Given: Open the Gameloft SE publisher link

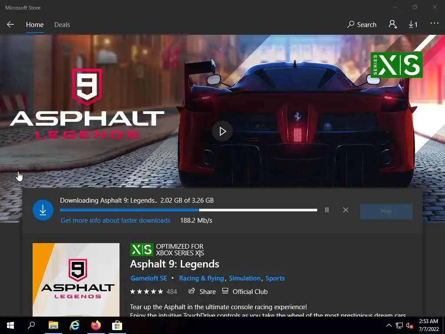Looking at the screenshot, I should [x=149, y=278].
